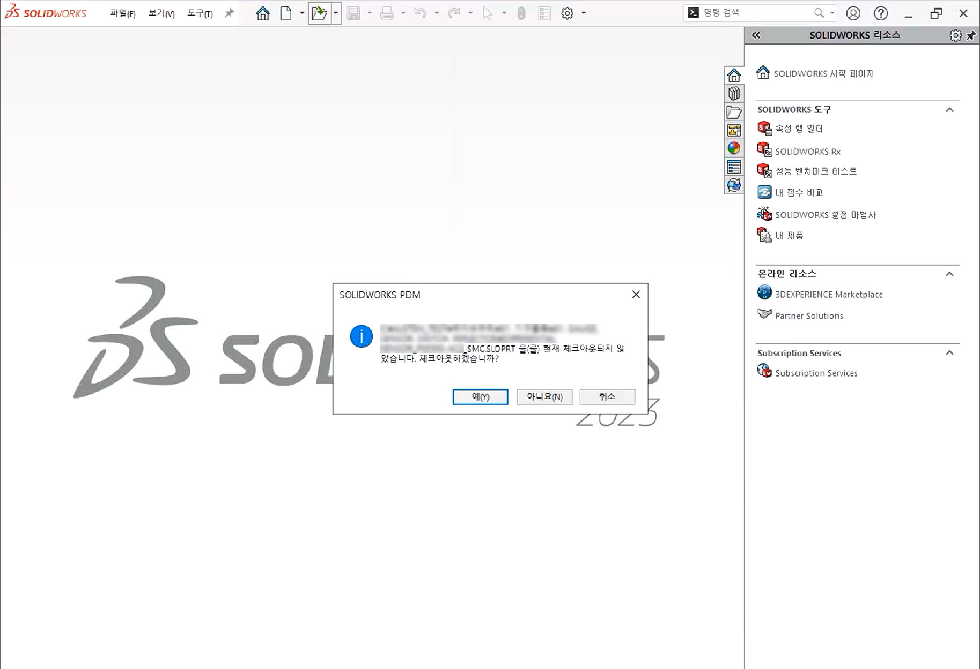Open Options with the toolbar gear icon
The height and width of the screenshot is (669, 980).
point(567,13)
